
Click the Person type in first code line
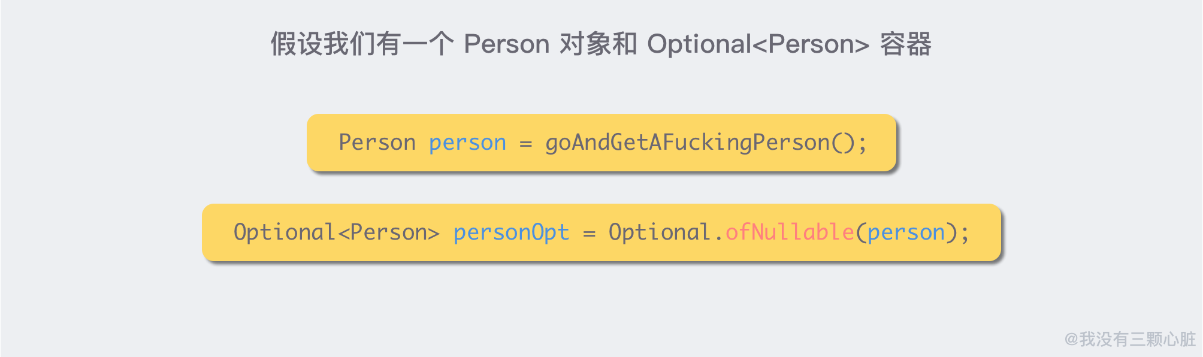pos(377,143)
